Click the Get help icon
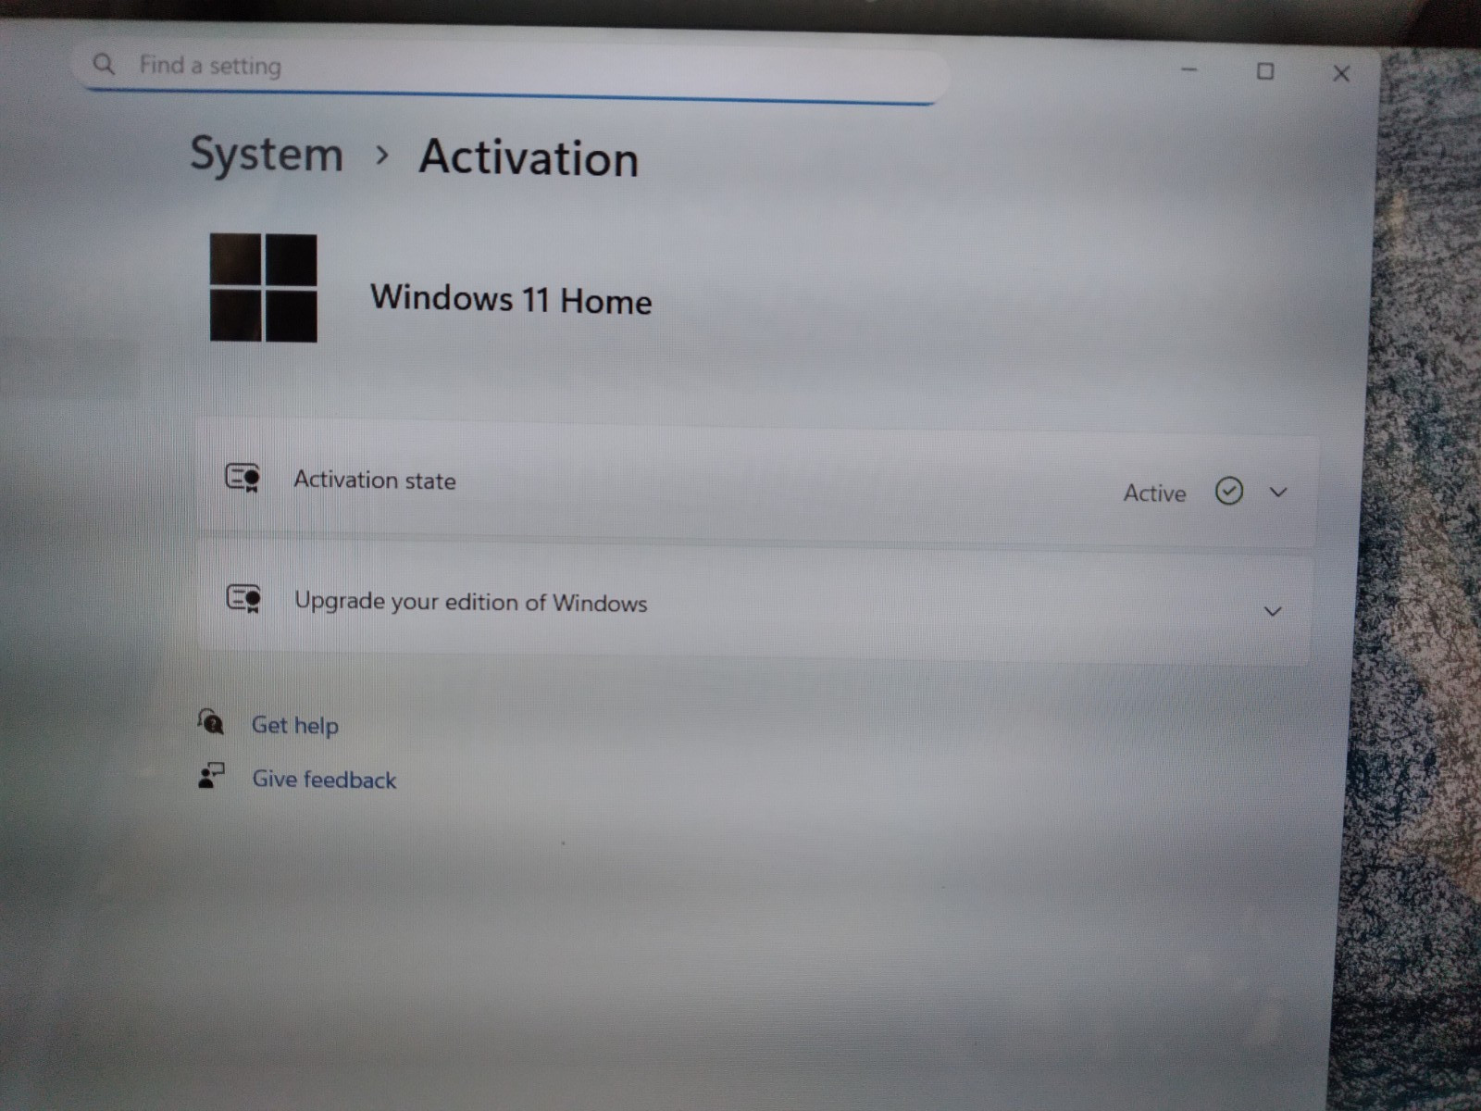 (211, 720)
